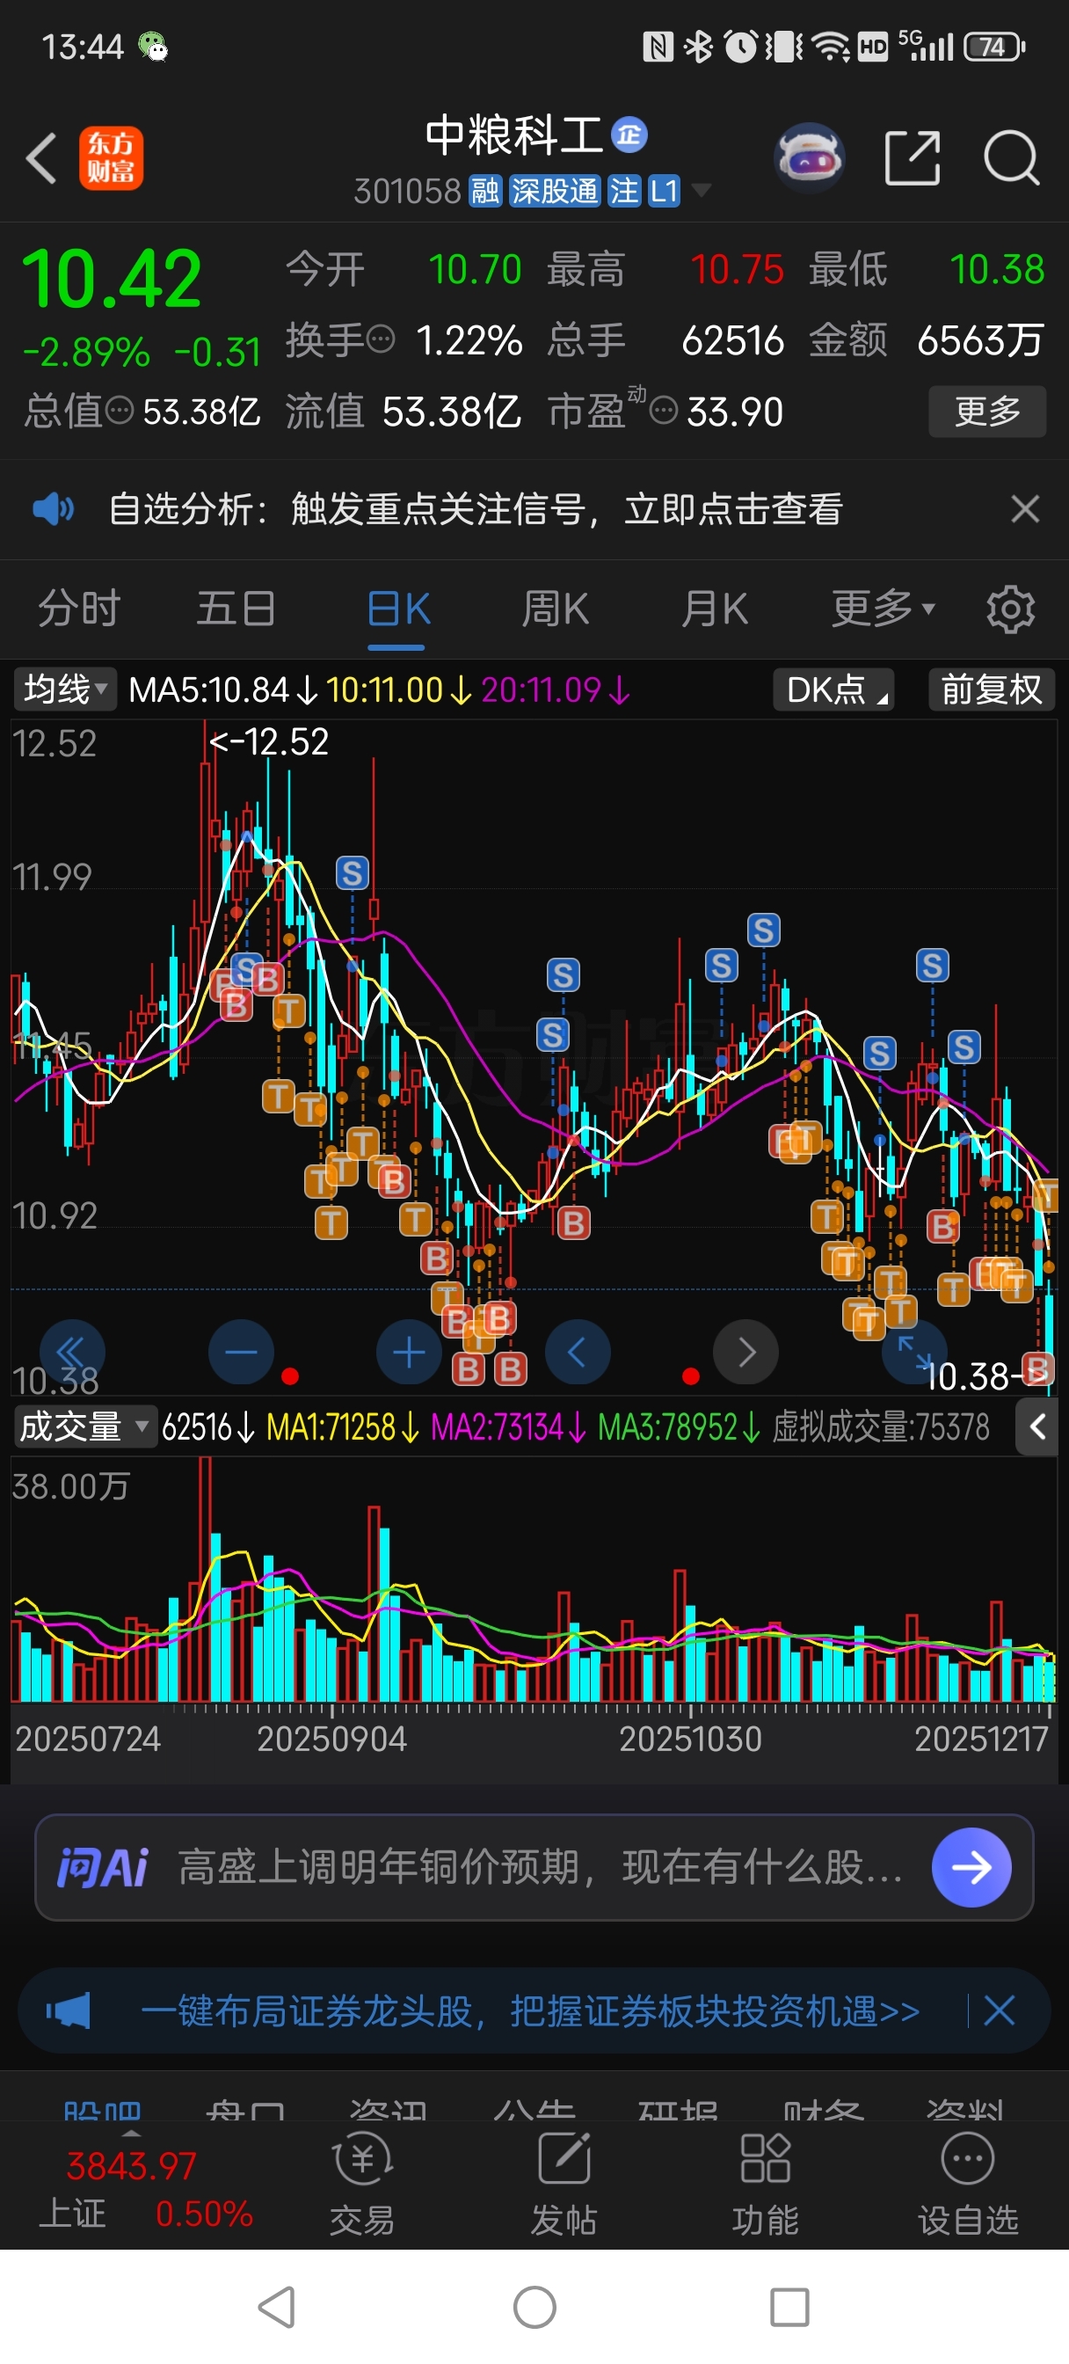Tap the back arrow at top left
The width and height of the screenshot is (1069, 2364).
[42, 157]
